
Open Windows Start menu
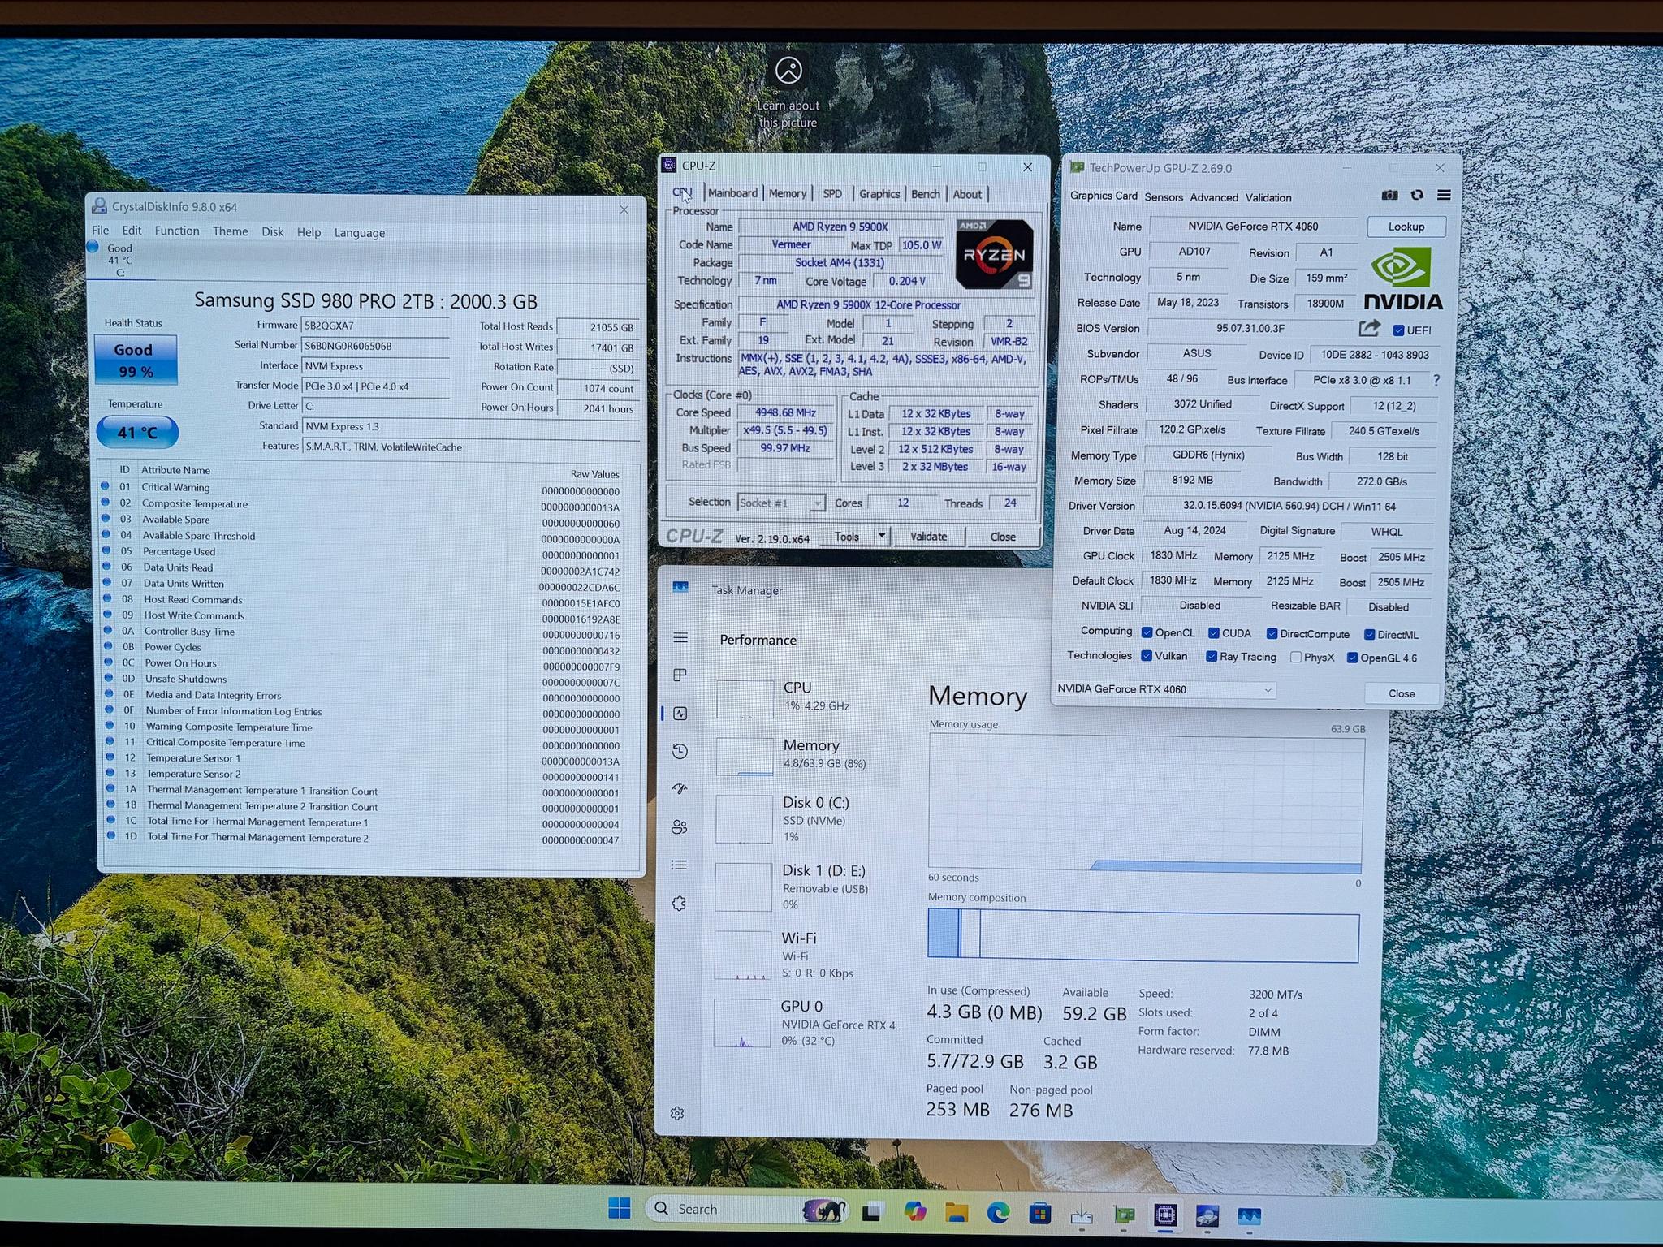click(620, 1209)
